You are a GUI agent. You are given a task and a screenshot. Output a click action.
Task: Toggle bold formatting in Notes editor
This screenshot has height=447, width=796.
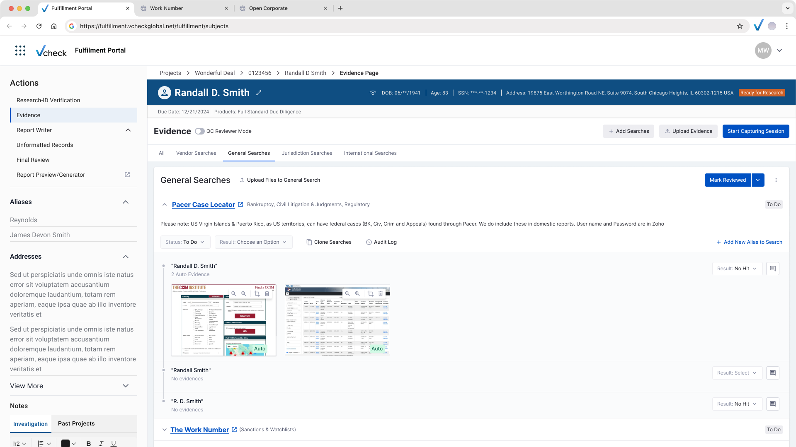click(88, 443)
